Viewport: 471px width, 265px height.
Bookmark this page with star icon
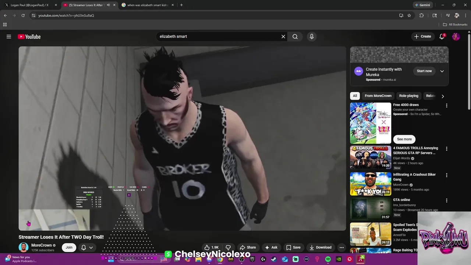(409, 15)
